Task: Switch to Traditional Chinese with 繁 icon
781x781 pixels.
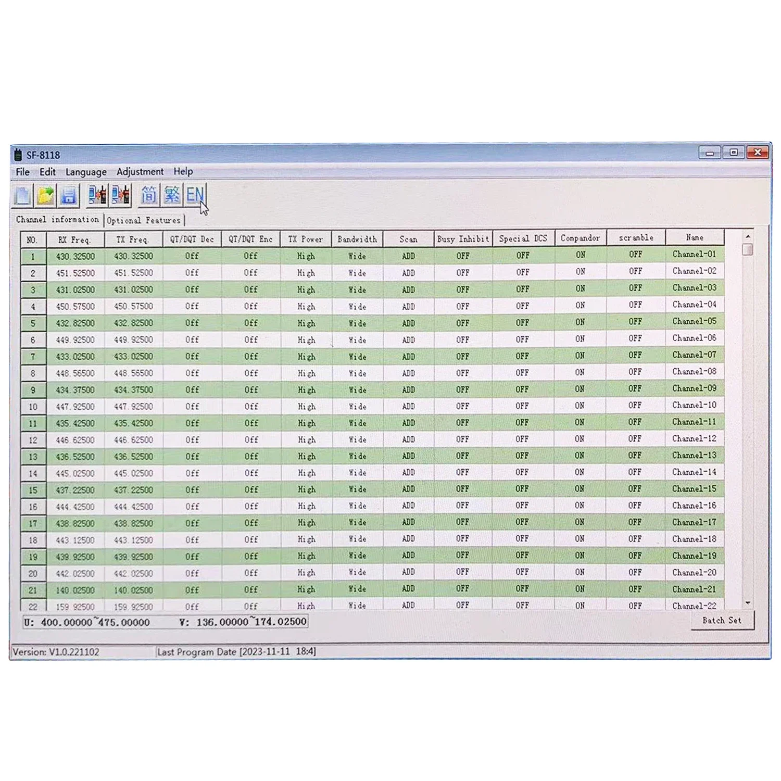Action: pyautogui.click(x=172, y=195)
